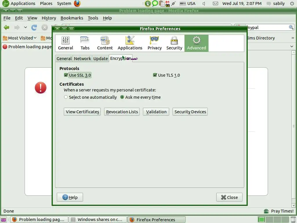This screenshot has width=297, height=223.
Task: Open the Bookmarks menu
Action: (72, 18)
